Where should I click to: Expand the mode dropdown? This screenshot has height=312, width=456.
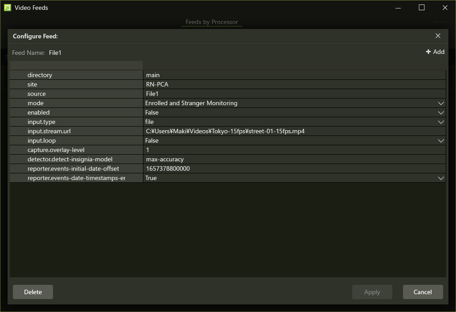(441, 103)
